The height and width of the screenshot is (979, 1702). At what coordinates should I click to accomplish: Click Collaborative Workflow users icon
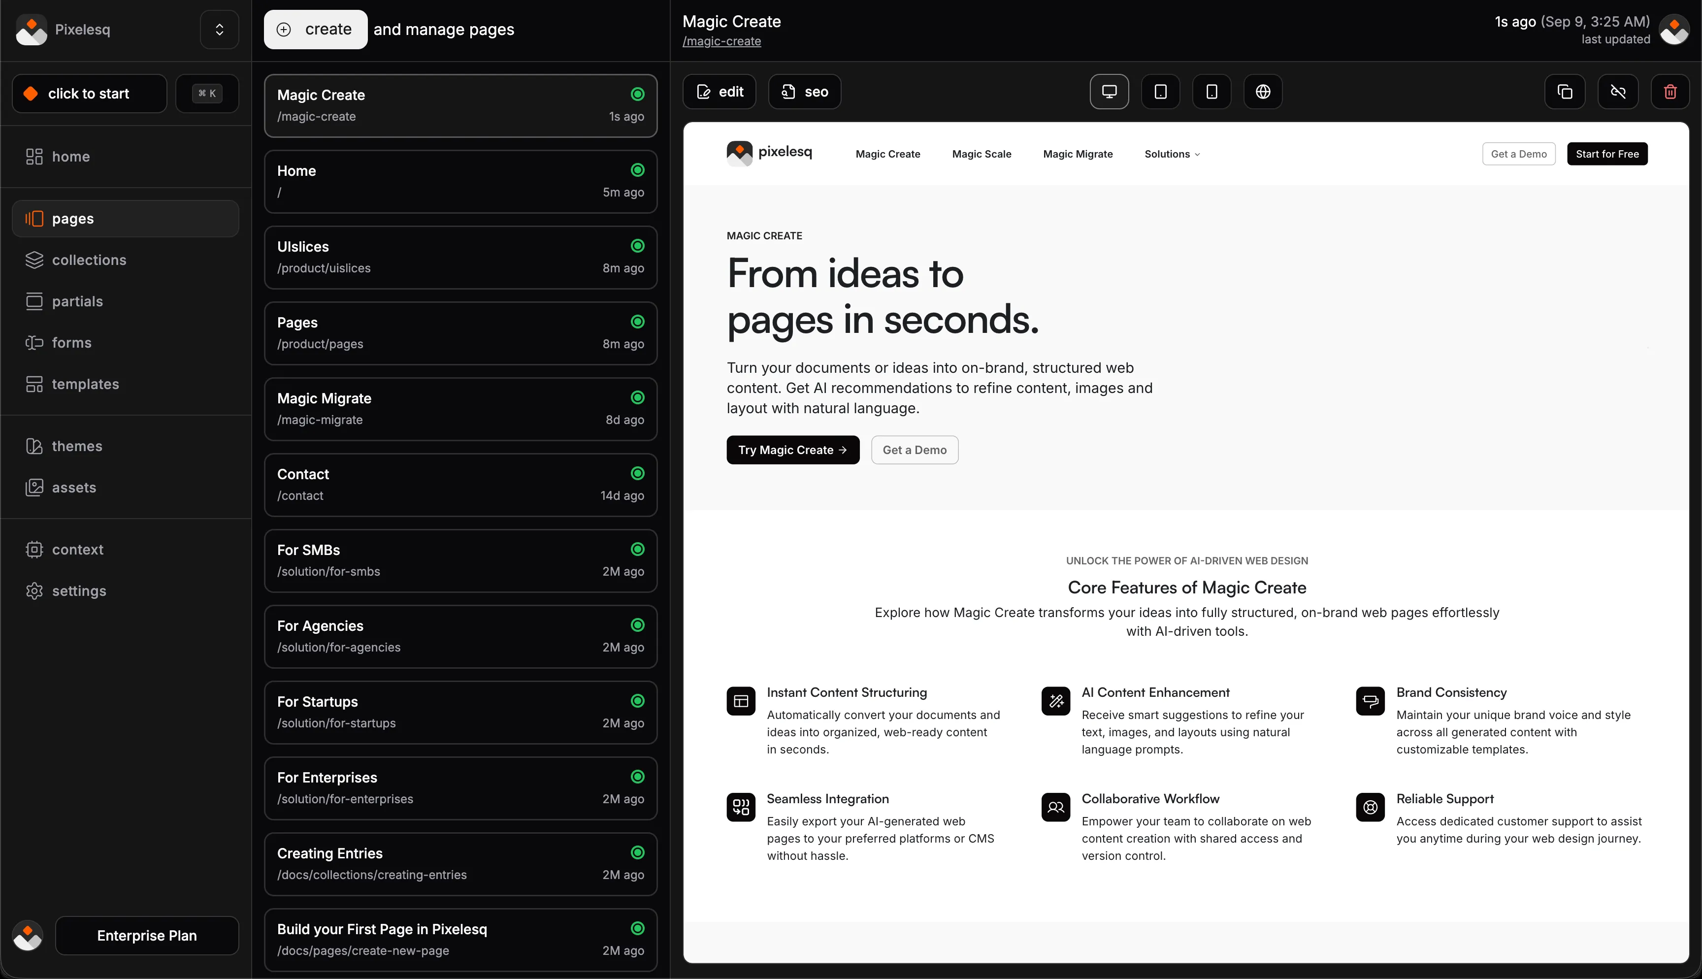coord(1055,807)
